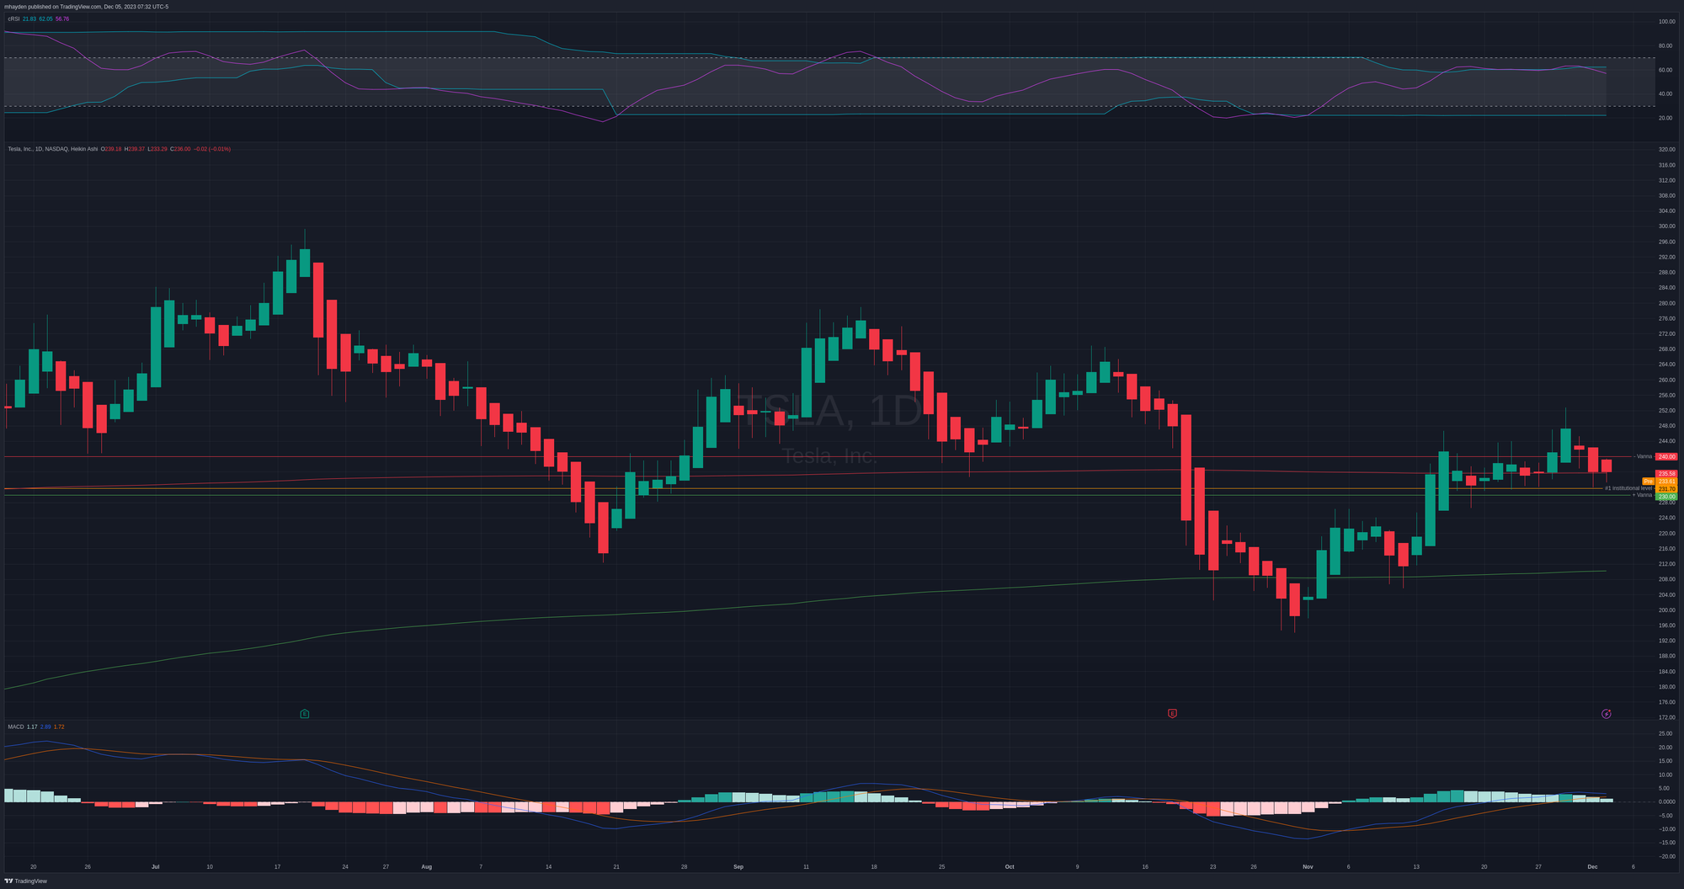Click the green 230.00 price tag

point(1666,497)
